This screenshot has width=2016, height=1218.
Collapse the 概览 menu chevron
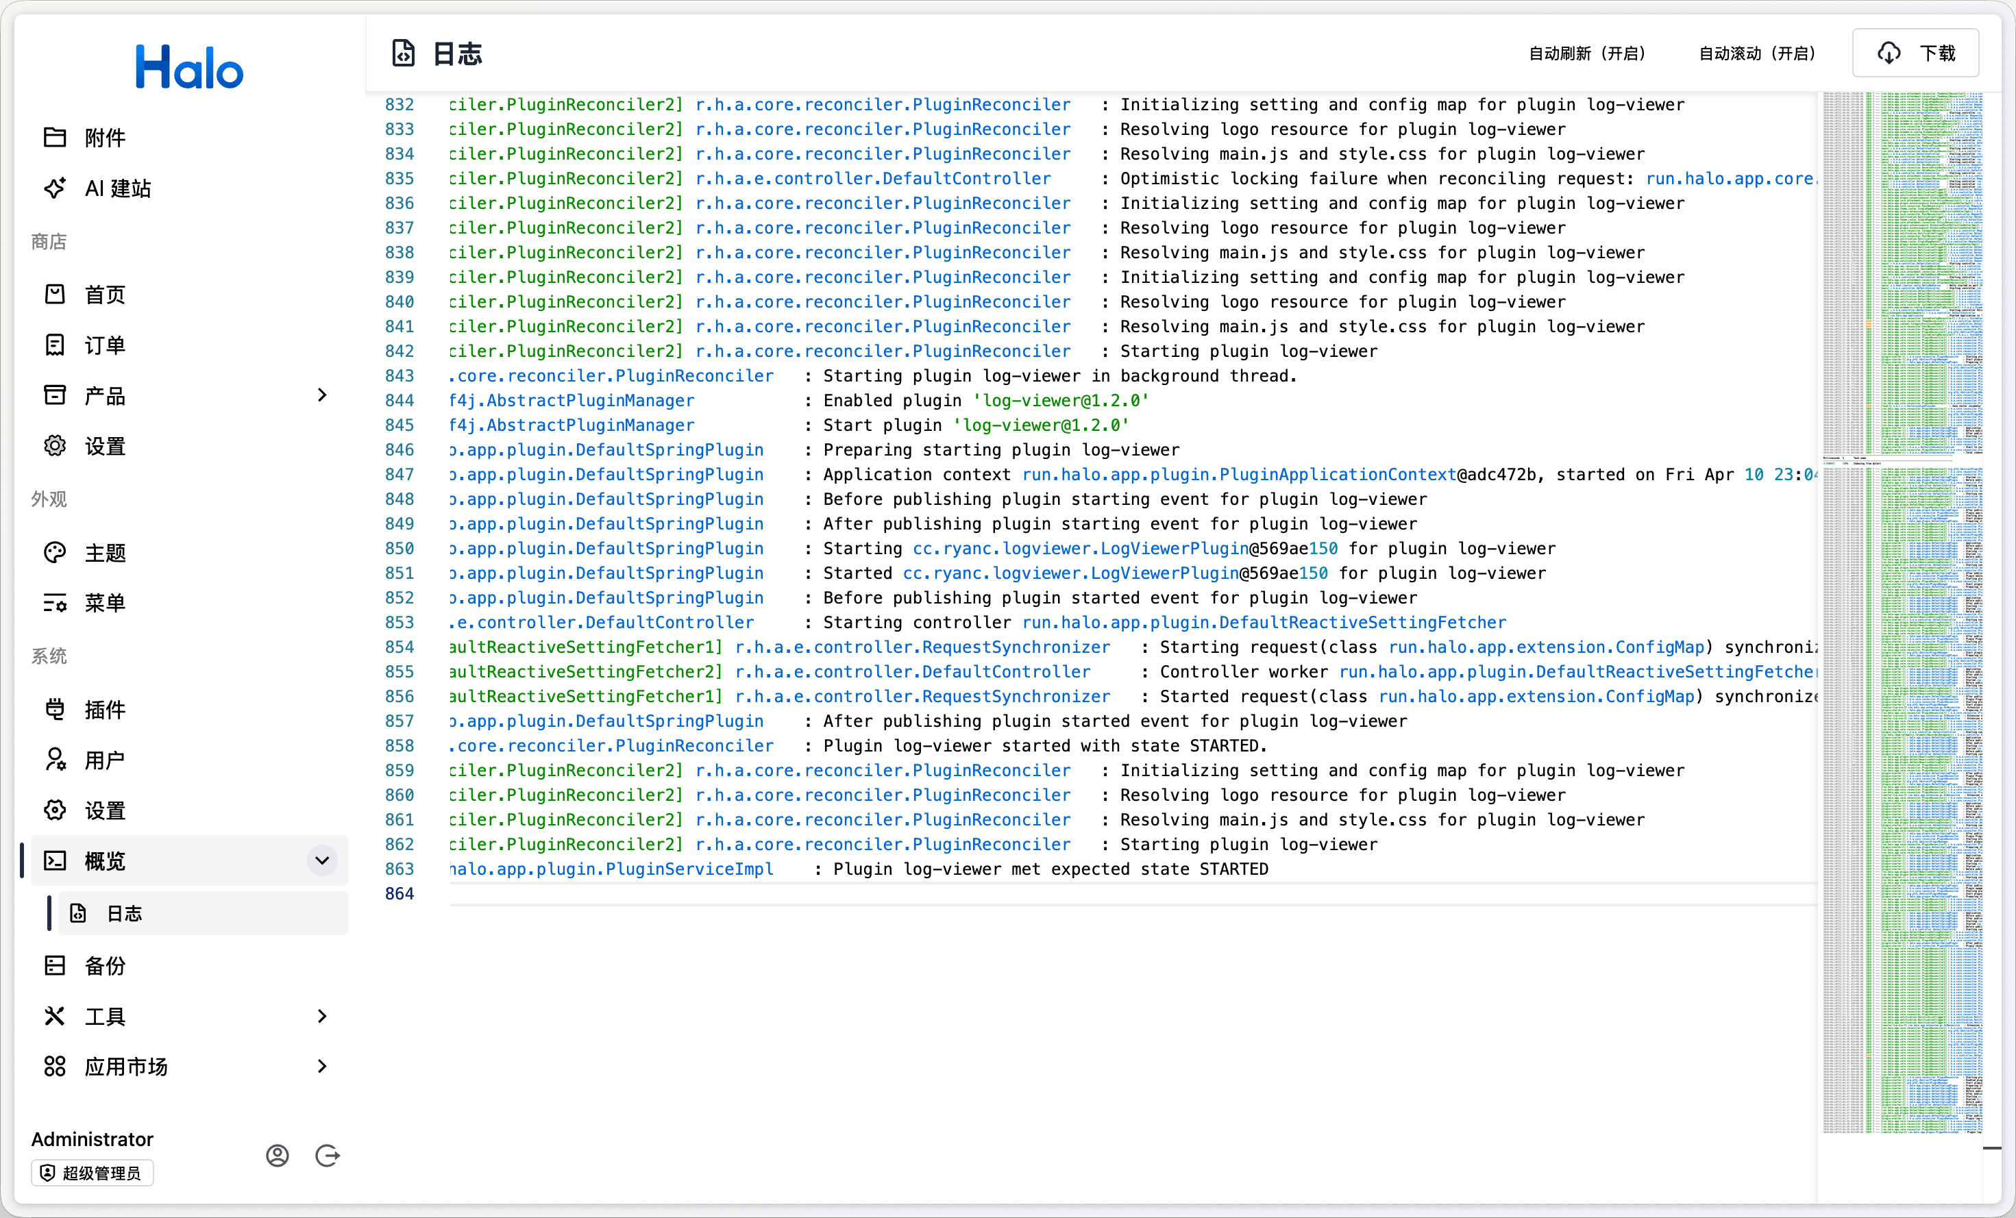click(x=321, y=860)
